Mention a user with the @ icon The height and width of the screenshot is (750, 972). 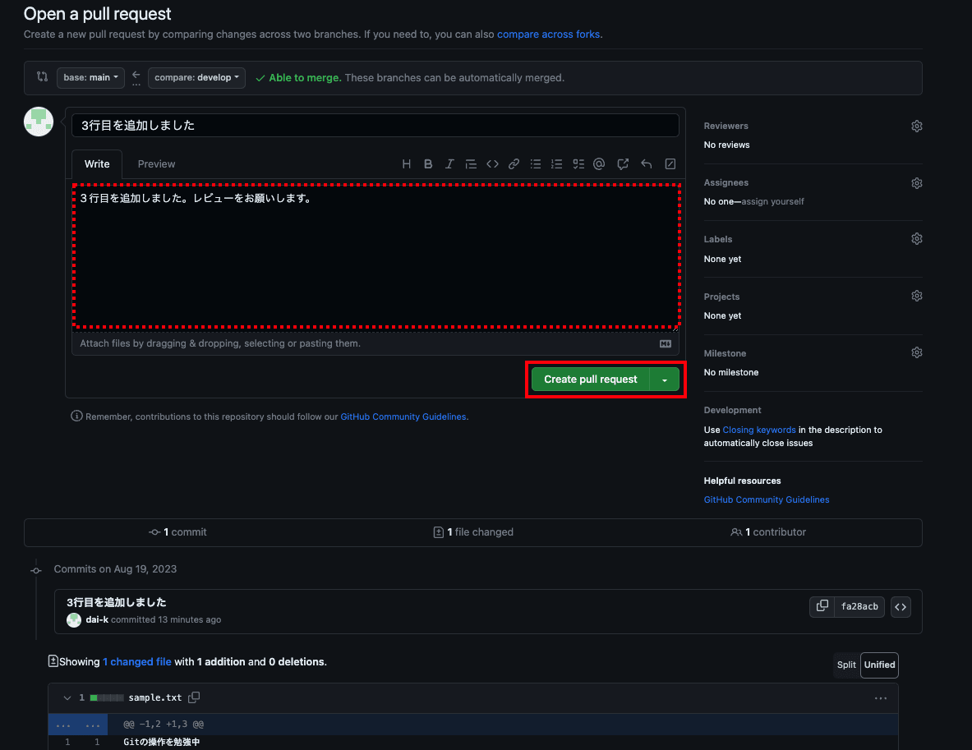[599, 163]
